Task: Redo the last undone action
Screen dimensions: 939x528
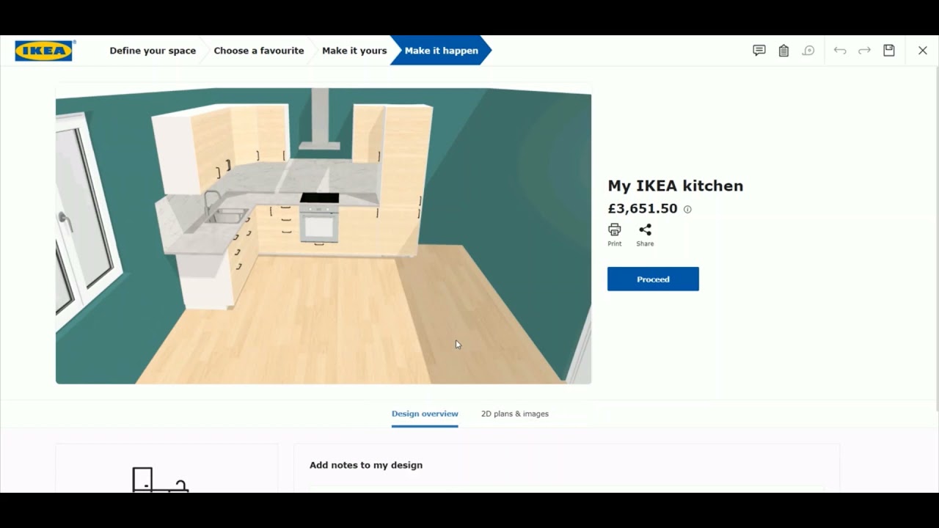Action: click(864, 50)
